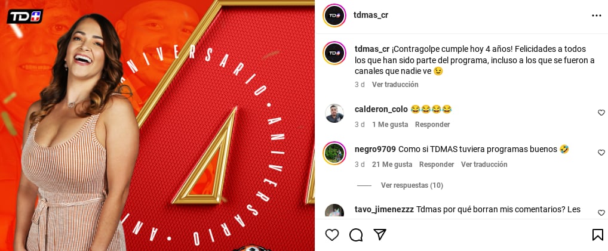608x251 pixels.
Task: Open the comment bubble icon
Action: coord(356,235)
